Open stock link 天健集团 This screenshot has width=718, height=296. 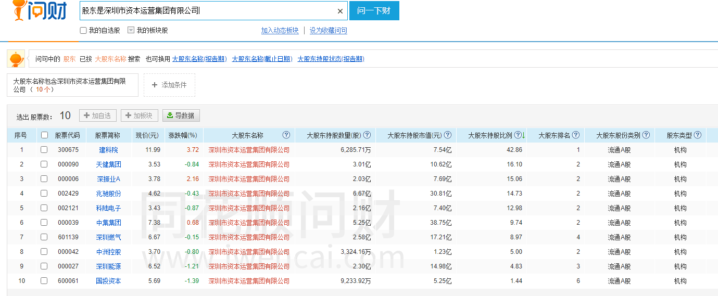point(108,164)
